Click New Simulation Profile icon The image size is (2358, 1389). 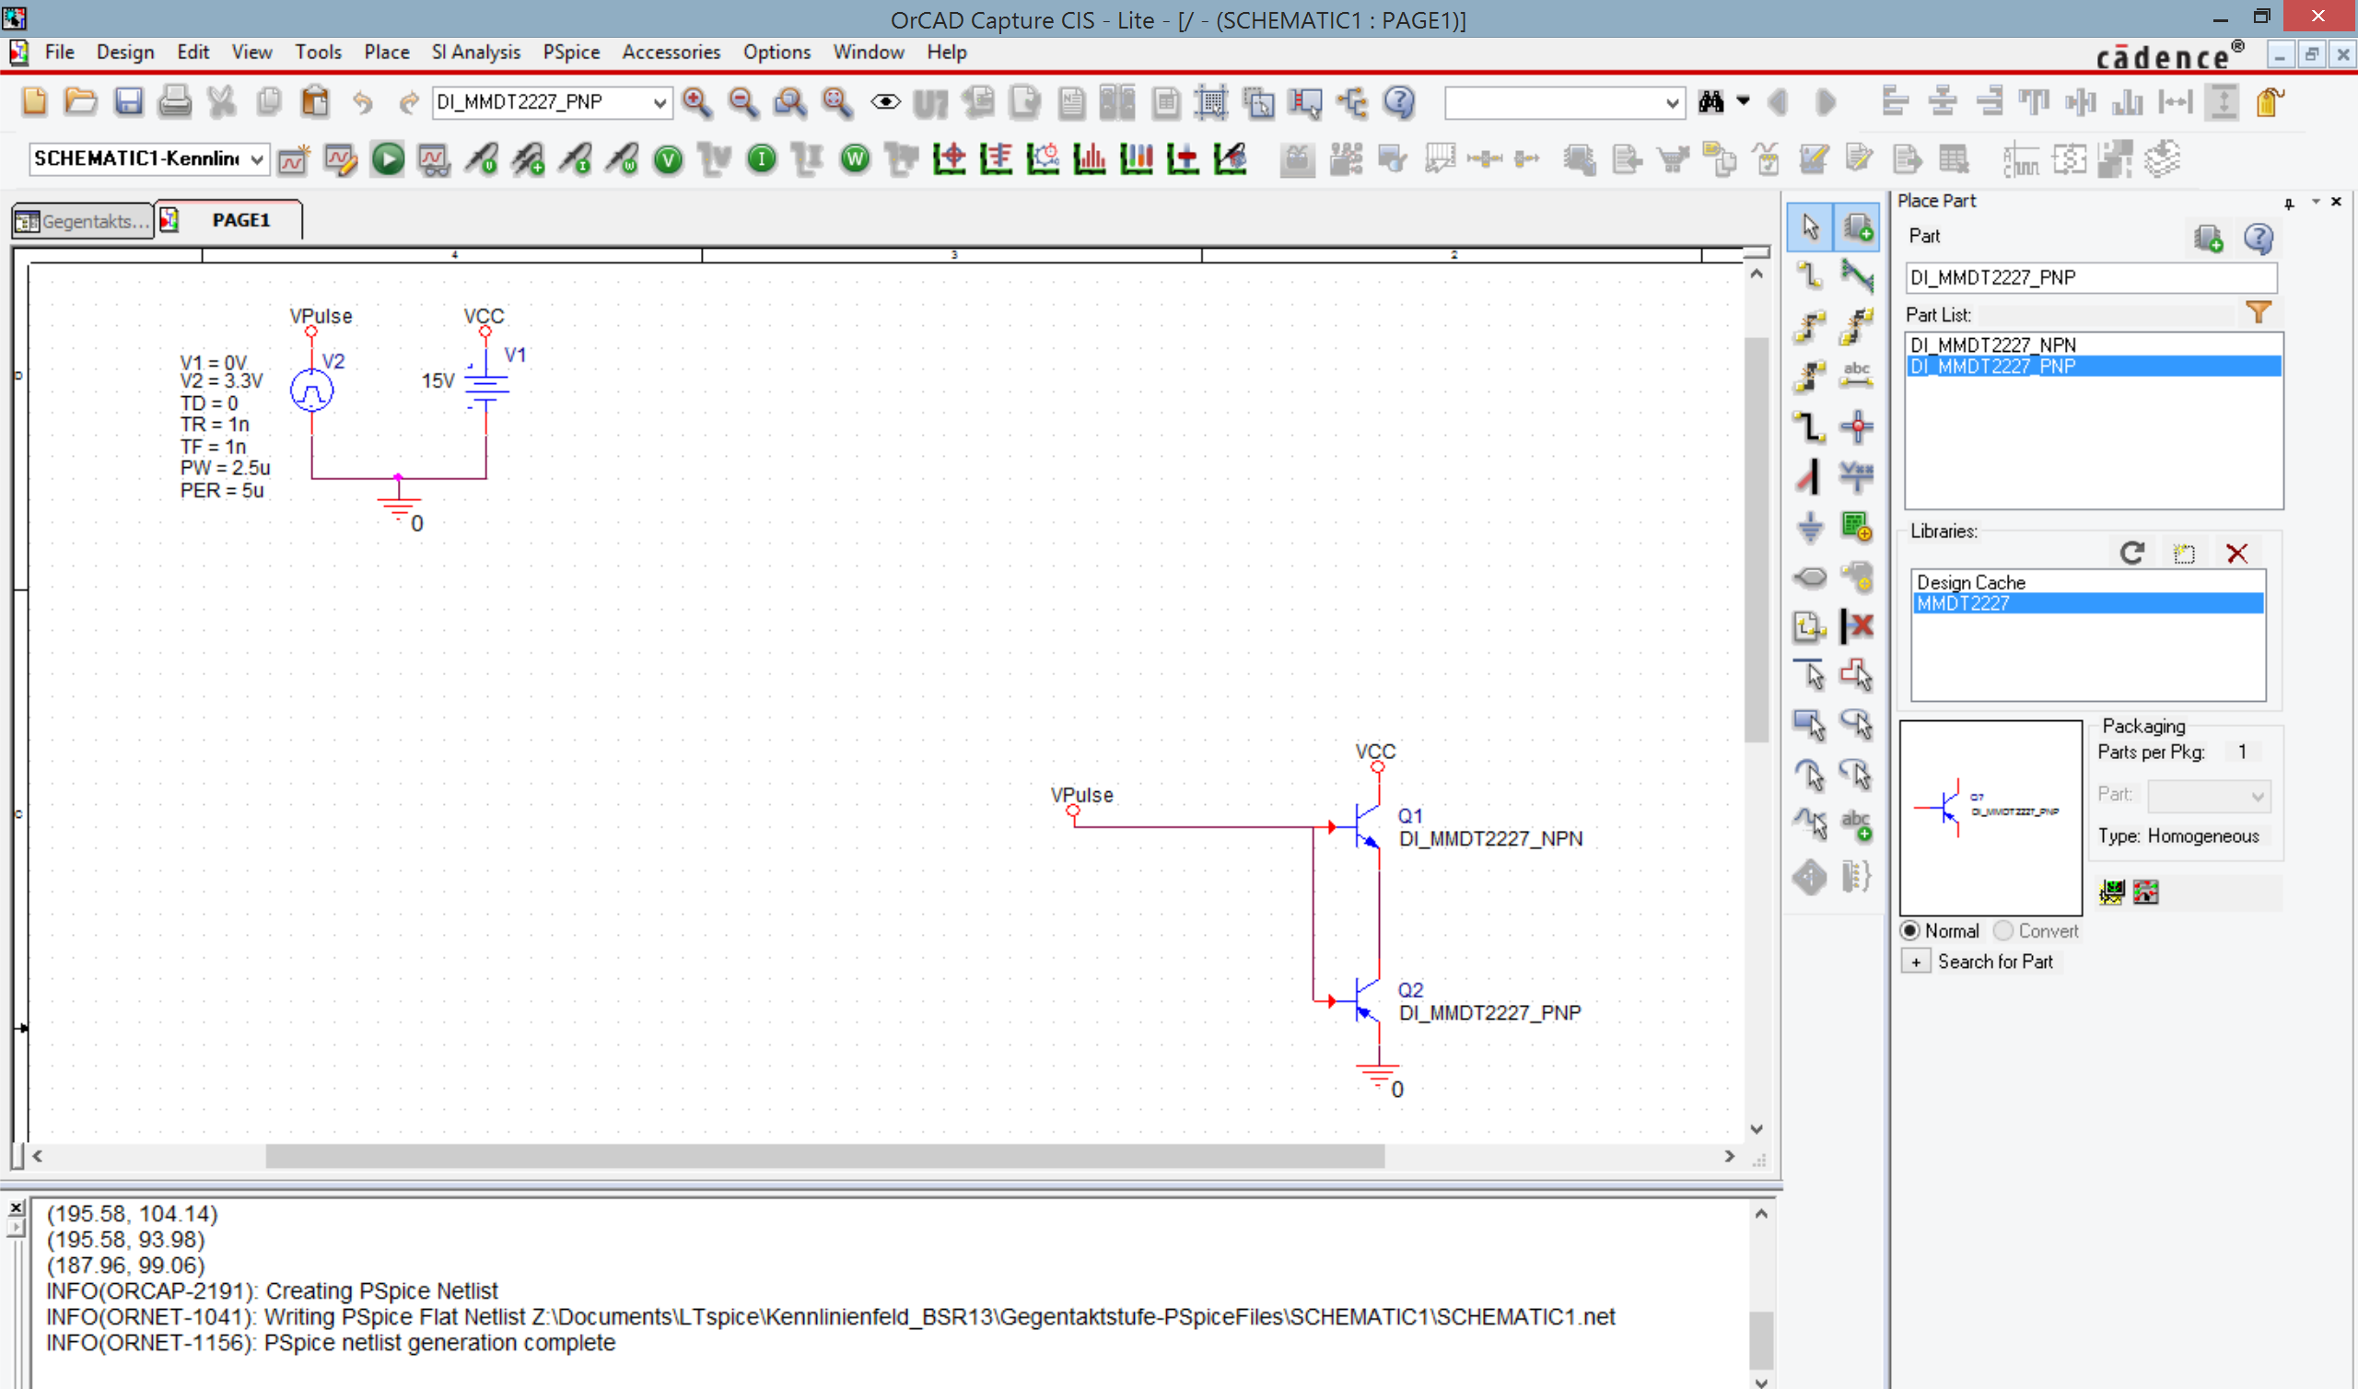[x=294, y=160]
